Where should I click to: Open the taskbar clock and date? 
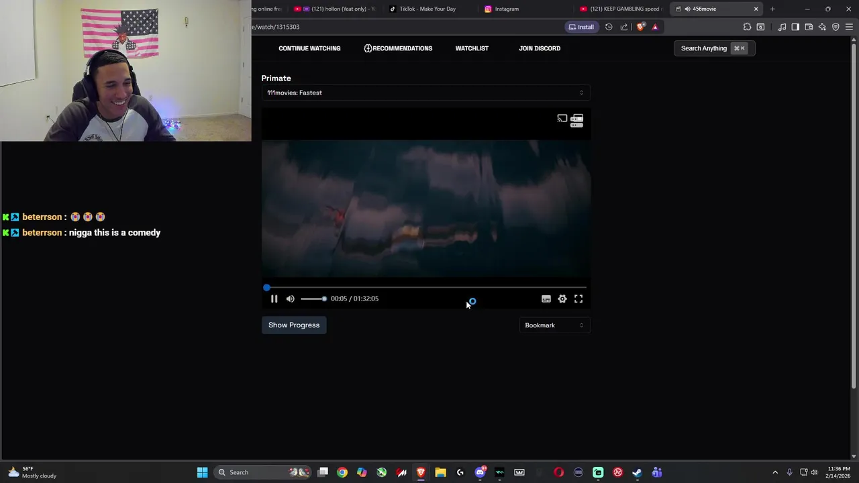pyautogui.click(x=839, y=472)
